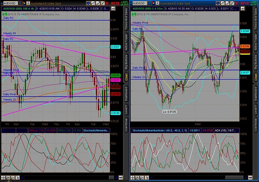
Task: Click the left chart's symbol description icon button
Action: pyautogui.click(x=28, y=3)
